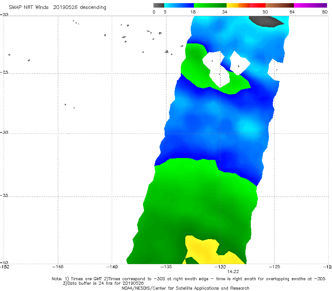The height and width of the screenshot is (291, 332).
Task: Click the brown segment of the color bar
Action: pos(280,5)
